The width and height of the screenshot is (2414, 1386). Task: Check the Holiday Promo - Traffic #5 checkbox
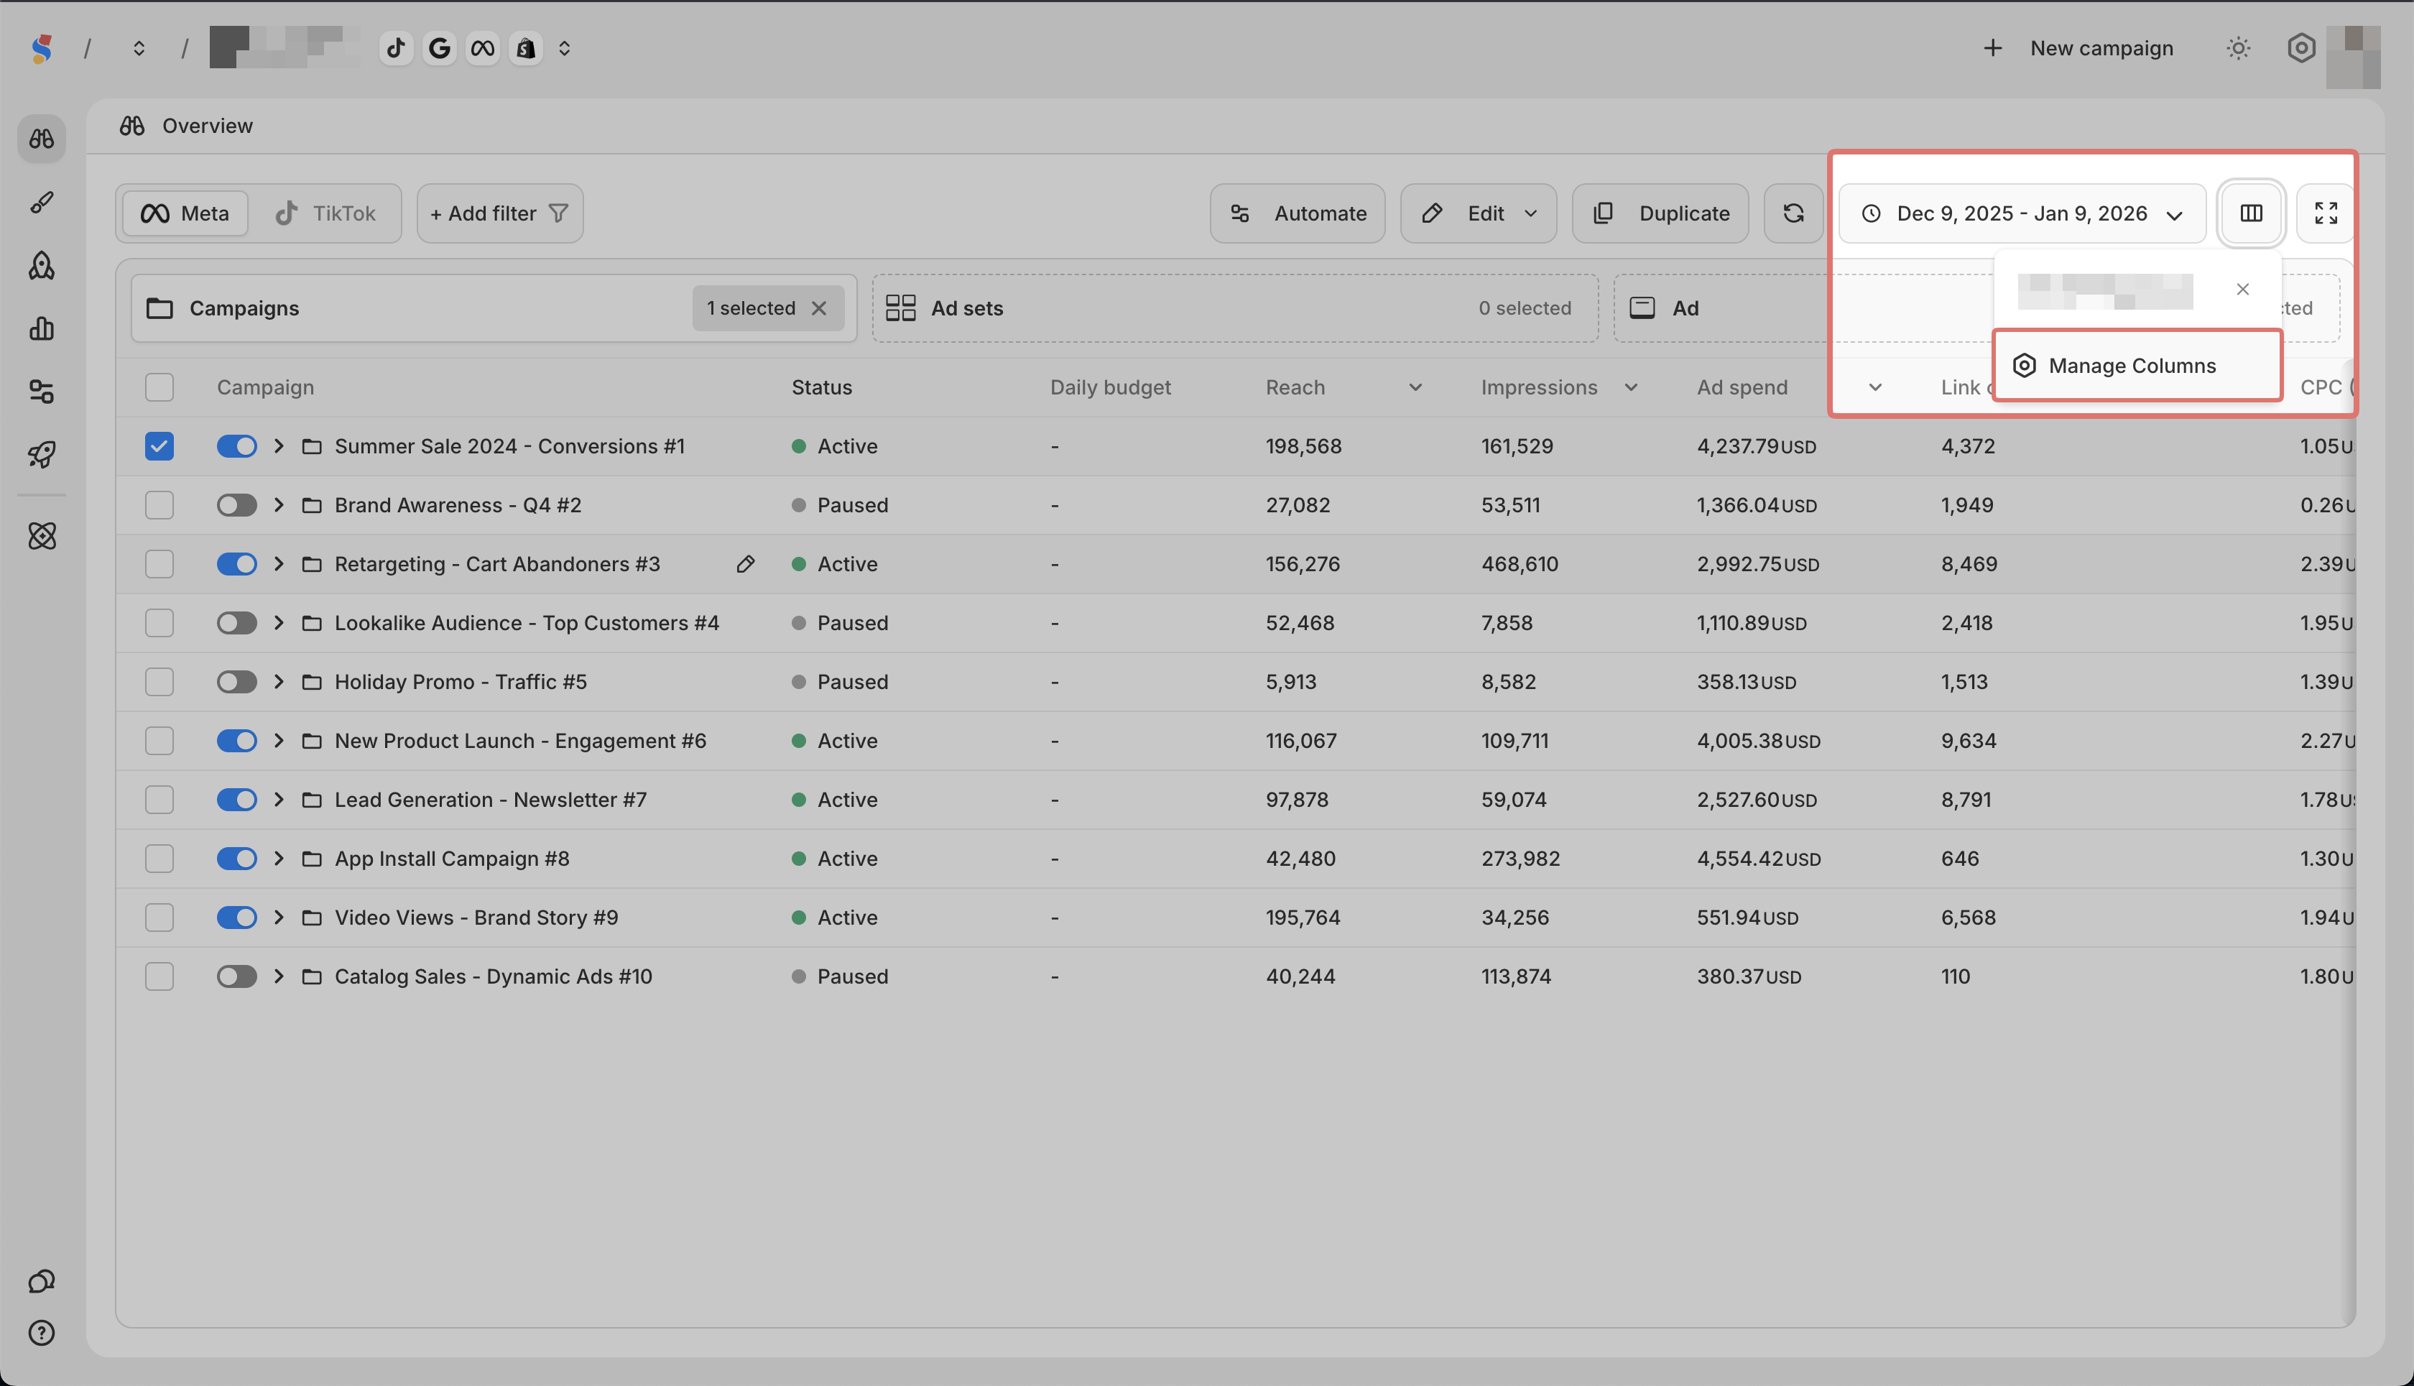[x=159, y=683]
